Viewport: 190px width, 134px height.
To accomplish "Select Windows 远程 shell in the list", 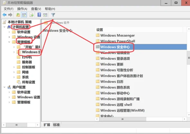I will pyautogui.click(x=116, y=105).
